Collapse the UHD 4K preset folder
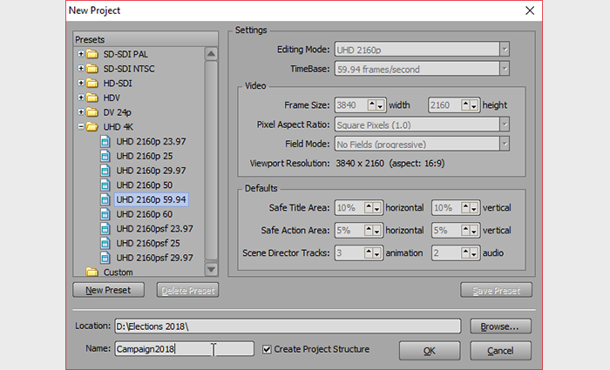 coord(81,126)
